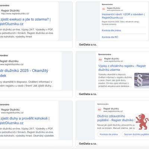Click GetData s.r.o. under the bottom-right ad
This screenshot has height=149, width=149.
tap(88, 144)
